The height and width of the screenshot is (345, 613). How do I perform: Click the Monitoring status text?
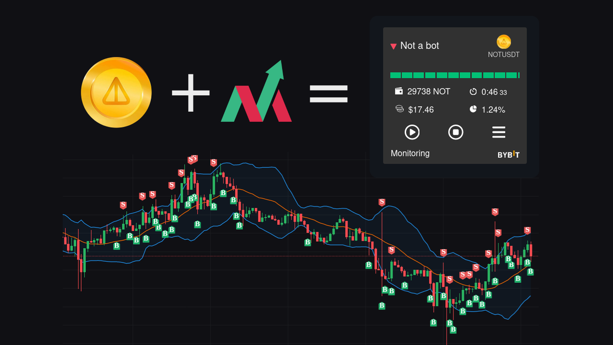pos(410,153)
